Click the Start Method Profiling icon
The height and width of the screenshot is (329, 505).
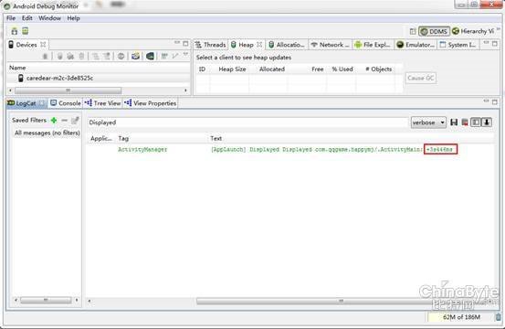(x=107, y=57)
